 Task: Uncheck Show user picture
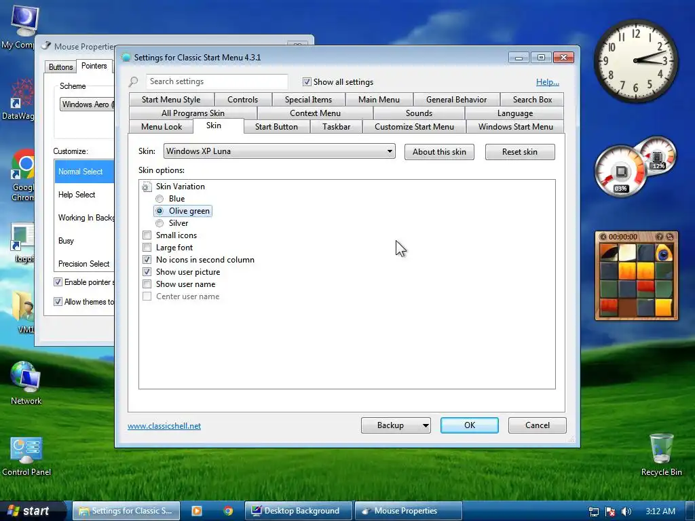[147, 271]
